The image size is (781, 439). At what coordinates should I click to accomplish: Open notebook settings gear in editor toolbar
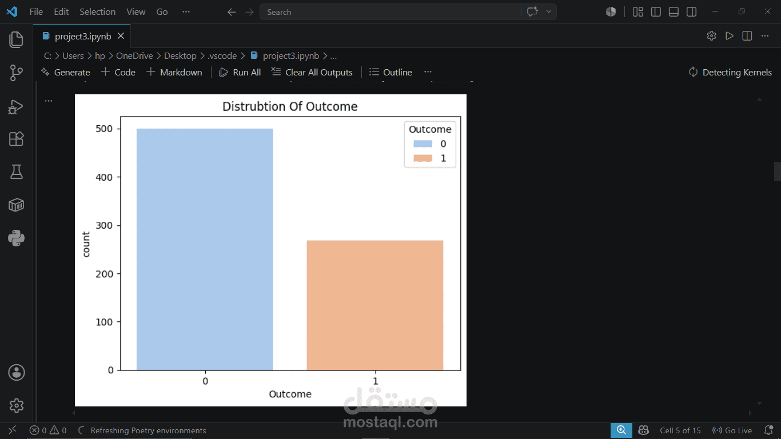click(711, 35)
